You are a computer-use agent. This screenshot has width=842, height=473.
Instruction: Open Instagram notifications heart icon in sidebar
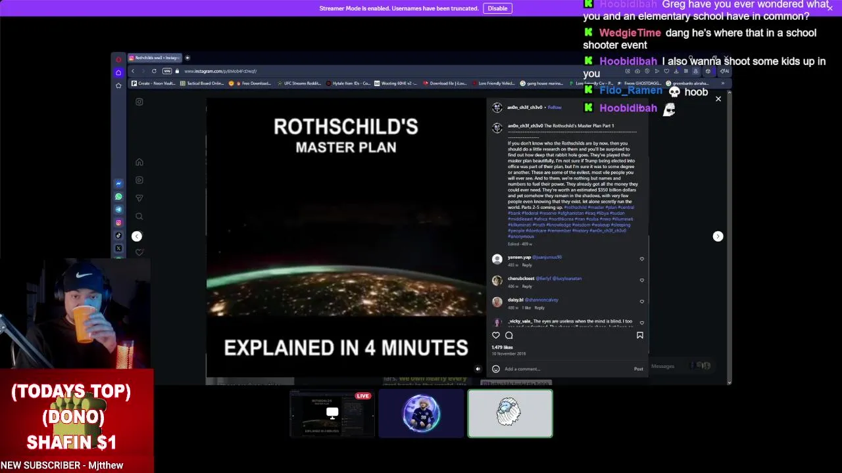click(139, 252)
